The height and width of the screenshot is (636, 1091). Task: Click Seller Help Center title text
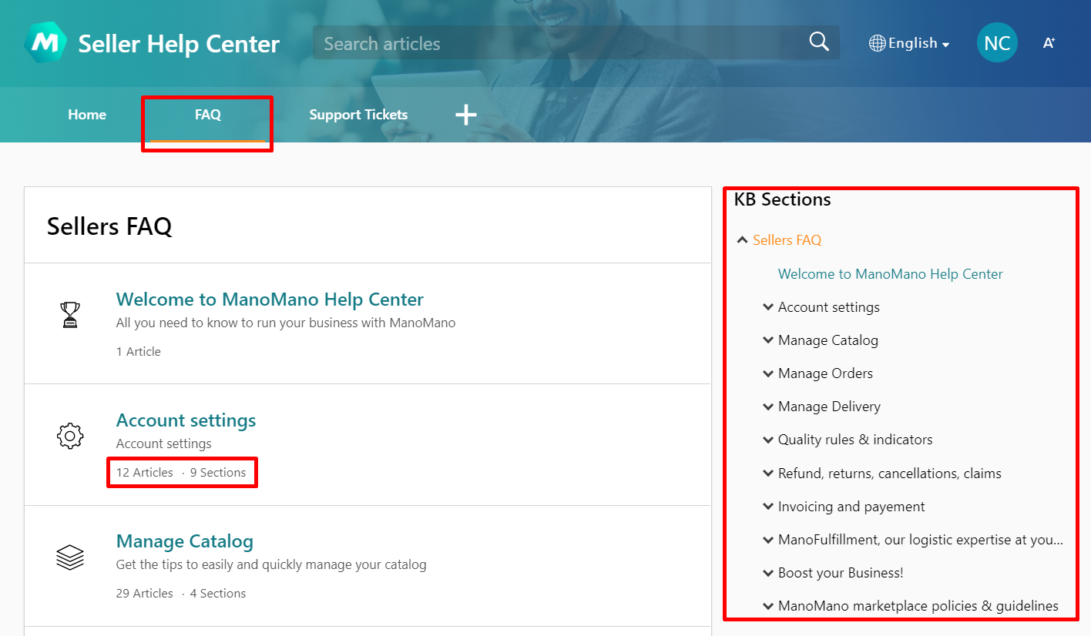(179, 44)
